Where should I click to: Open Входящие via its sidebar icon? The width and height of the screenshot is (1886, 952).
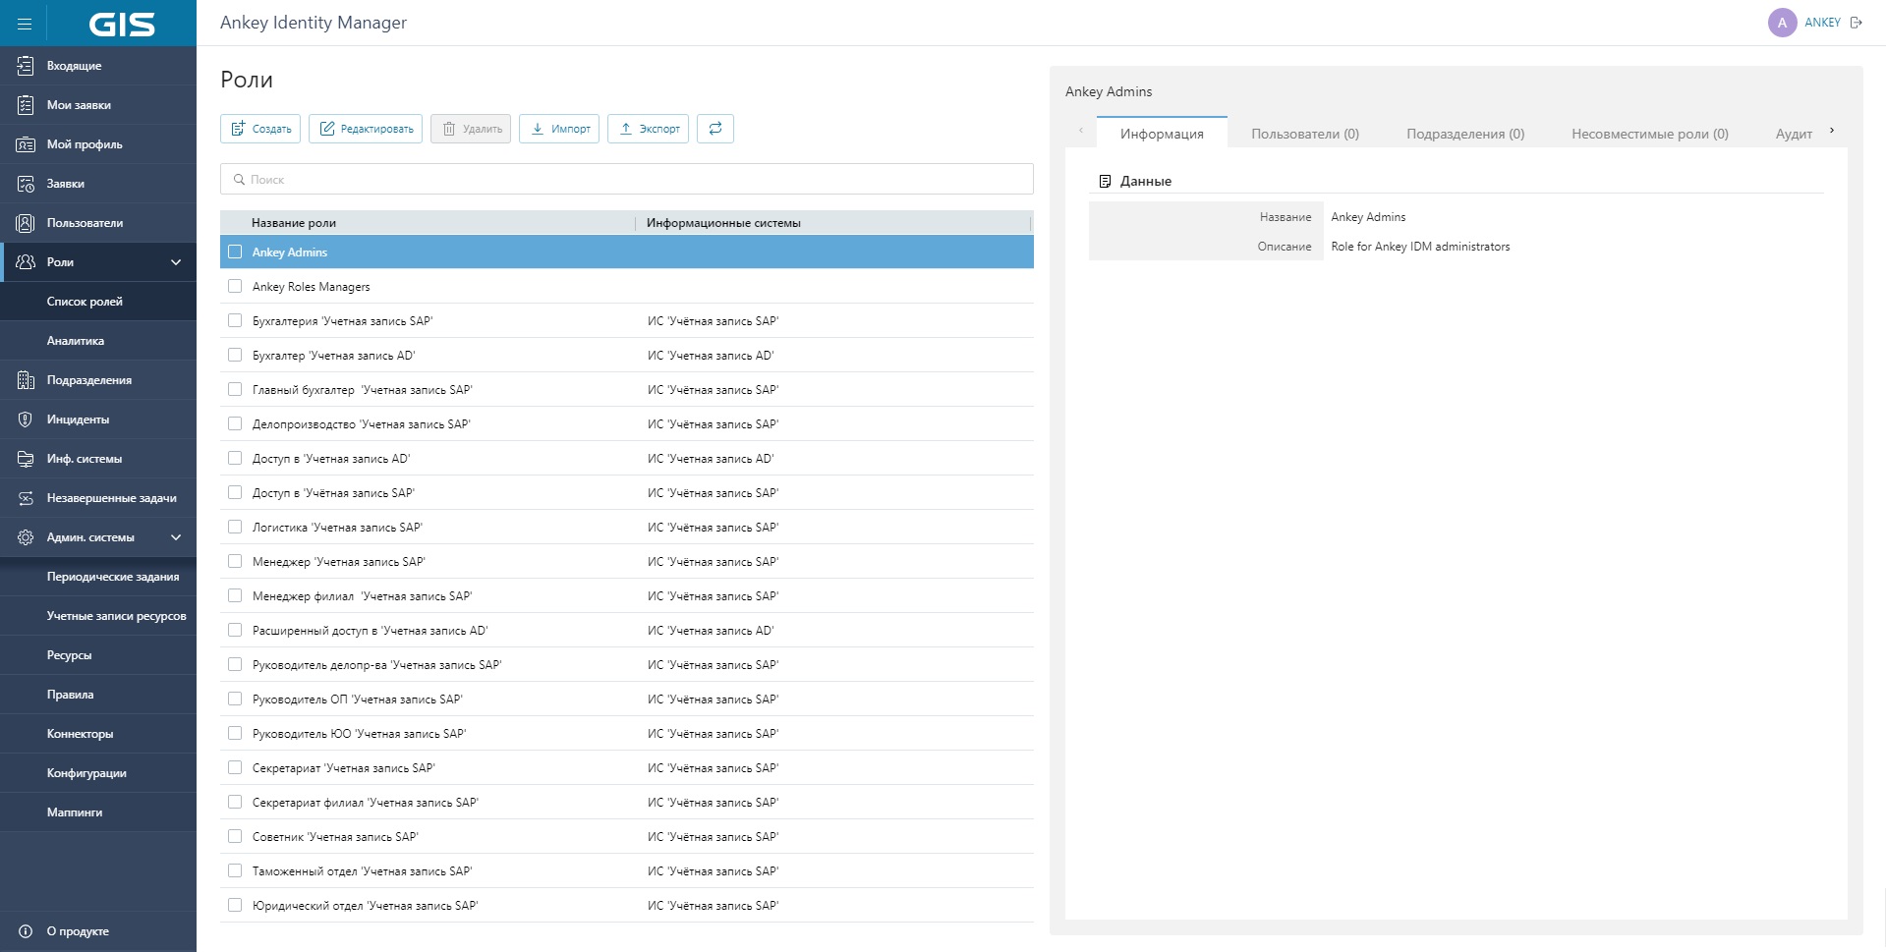click(26, 66)
